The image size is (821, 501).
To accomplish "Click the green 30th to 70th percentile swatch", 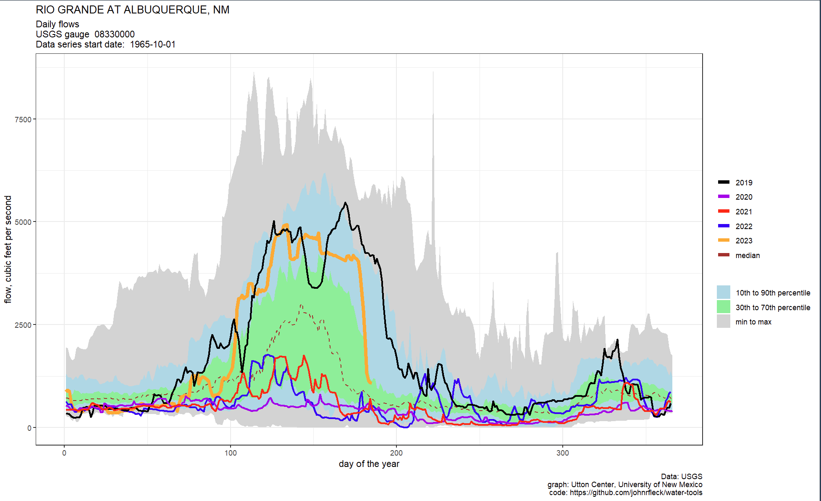I will tap(724, 307).
